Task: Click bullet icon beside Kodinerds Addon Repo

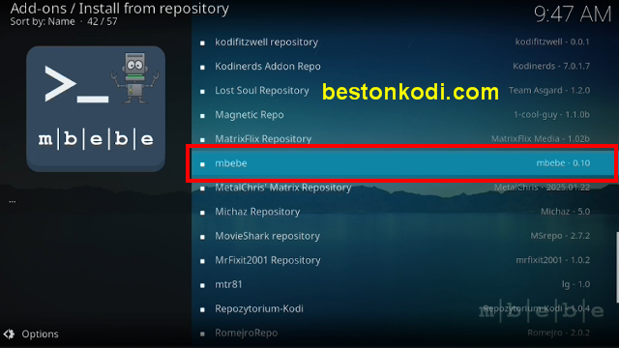Action: coord(202,67)
